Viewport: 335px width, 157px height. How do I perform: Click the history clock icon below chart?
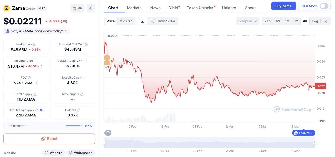[108, 133]
